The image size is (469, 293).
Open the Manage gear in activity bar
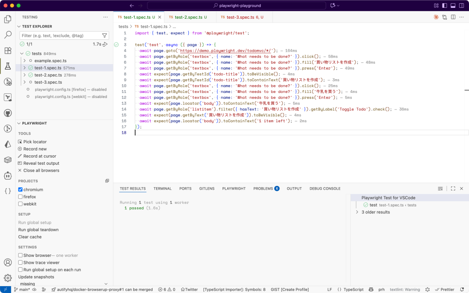tap(8, 278)
